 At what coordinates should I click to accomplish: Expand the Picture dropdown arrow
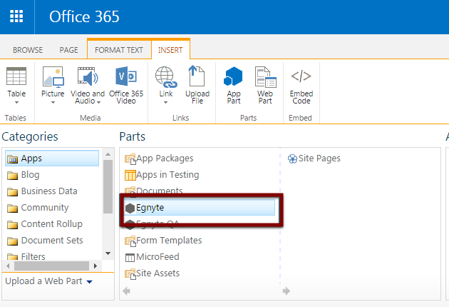tap(53, 102)
